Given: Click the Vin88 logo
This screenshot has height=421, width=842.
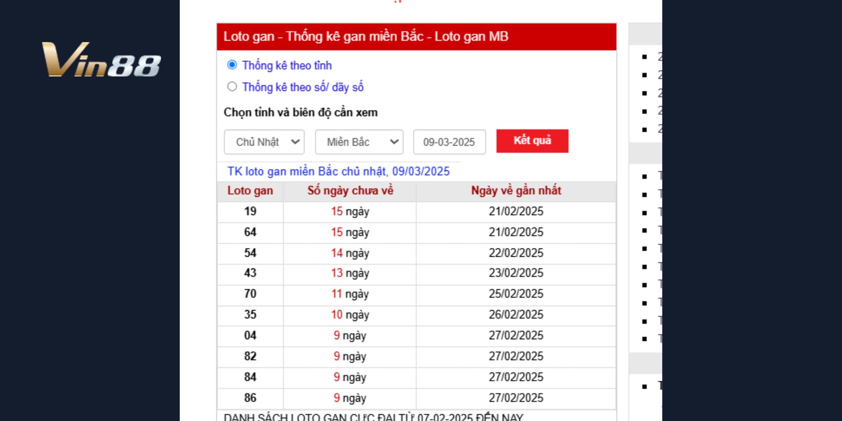Looking at the screenshot, I should pyautogui.click(x=101, y=59).
